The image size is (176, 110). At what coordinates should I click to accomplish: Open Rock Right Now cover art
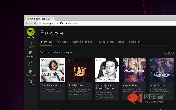80,70
